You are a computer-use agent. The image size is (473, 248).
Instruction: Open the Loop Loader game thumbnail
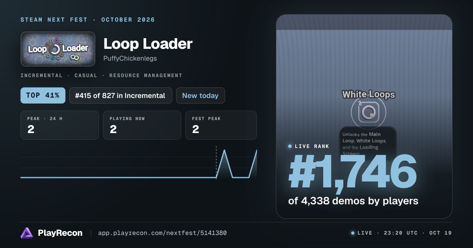point(58,49)
